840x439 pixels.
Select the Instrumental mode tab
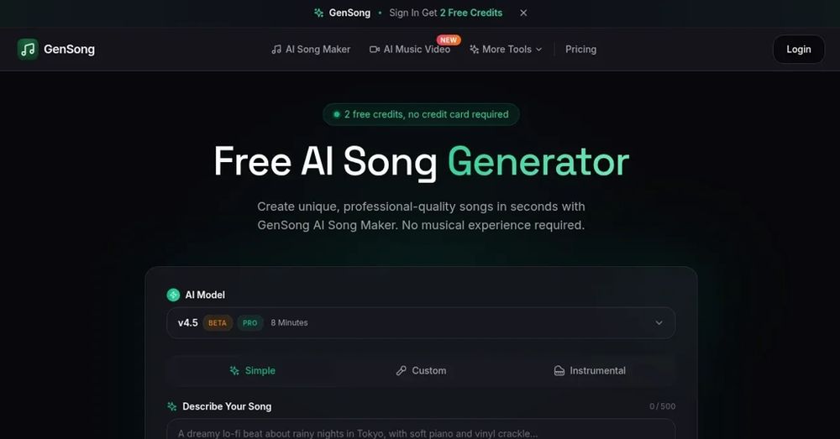click(x=590, y=370)
